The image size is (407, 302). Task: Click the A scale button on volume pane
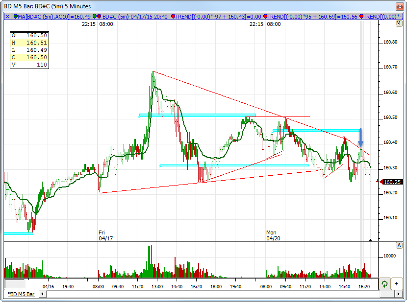(x=399, y=245)
